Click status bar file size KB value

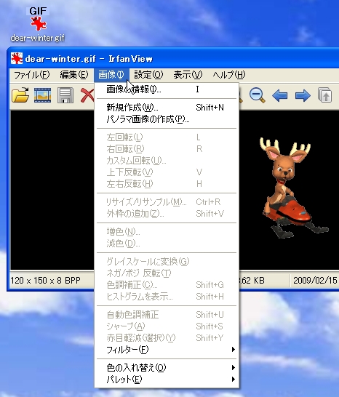click(x=252, y=281)
